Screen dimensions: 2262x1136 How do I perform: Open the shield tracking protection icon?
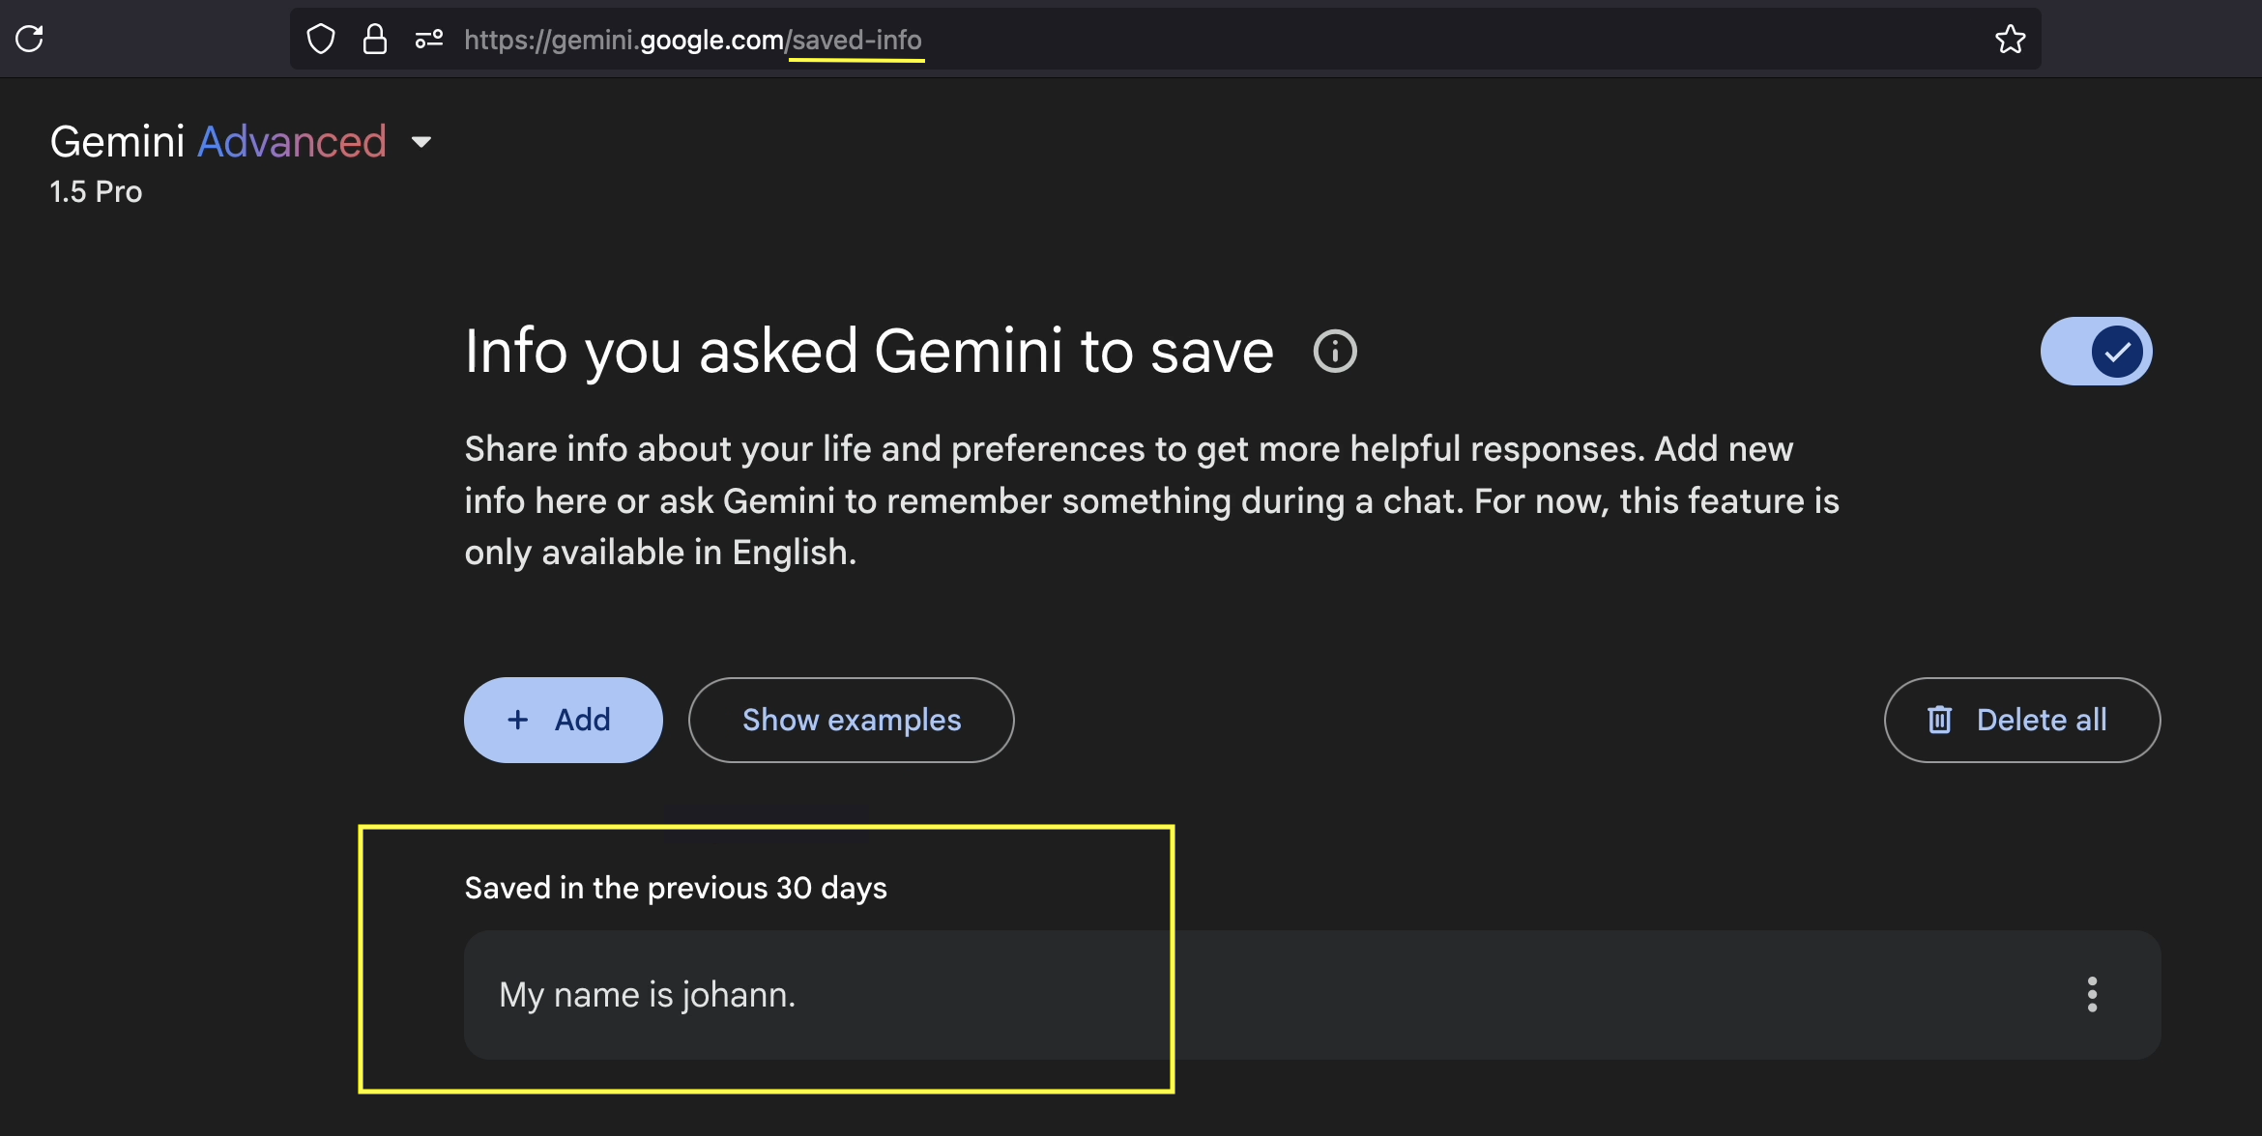click(x=321, y=40)
